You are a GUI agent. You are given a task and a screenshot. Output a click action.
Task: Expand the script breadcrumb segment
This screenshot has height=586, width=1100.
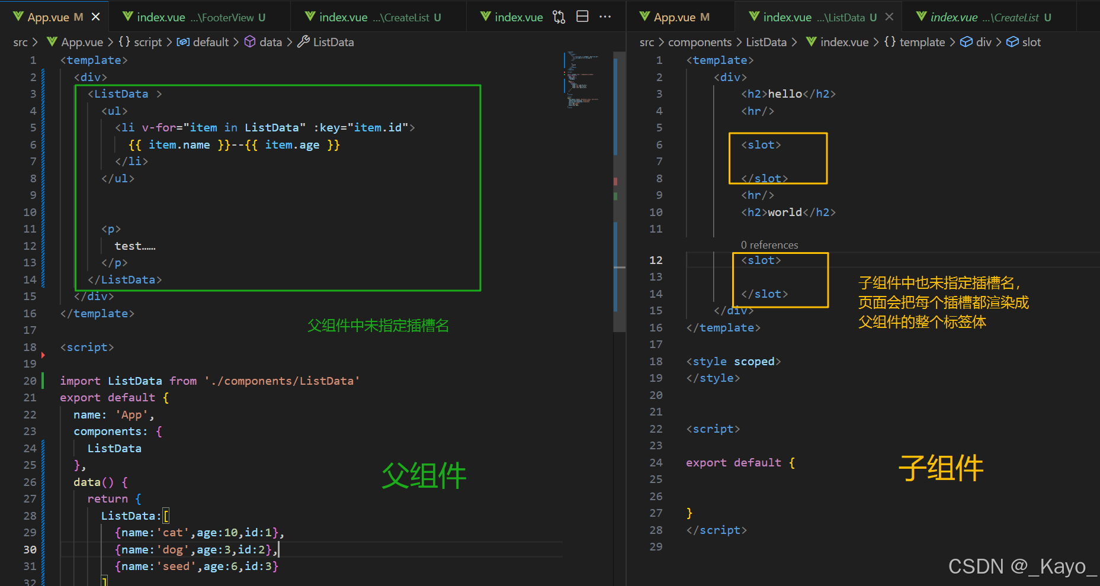[140, 42]
